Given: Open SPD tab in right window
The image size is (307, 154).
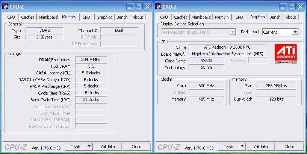Looking at the screenshot, I should pos(239,17).
